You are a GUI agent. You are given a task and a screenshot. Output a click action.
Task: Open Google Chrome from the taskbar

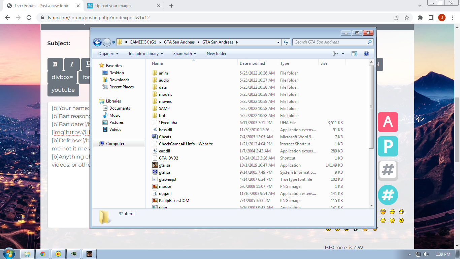click(x=43, y=254)
